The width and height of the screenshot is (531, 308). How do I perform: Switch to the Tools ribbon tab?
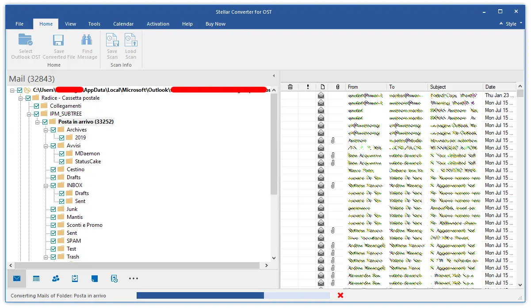(94, 24)
